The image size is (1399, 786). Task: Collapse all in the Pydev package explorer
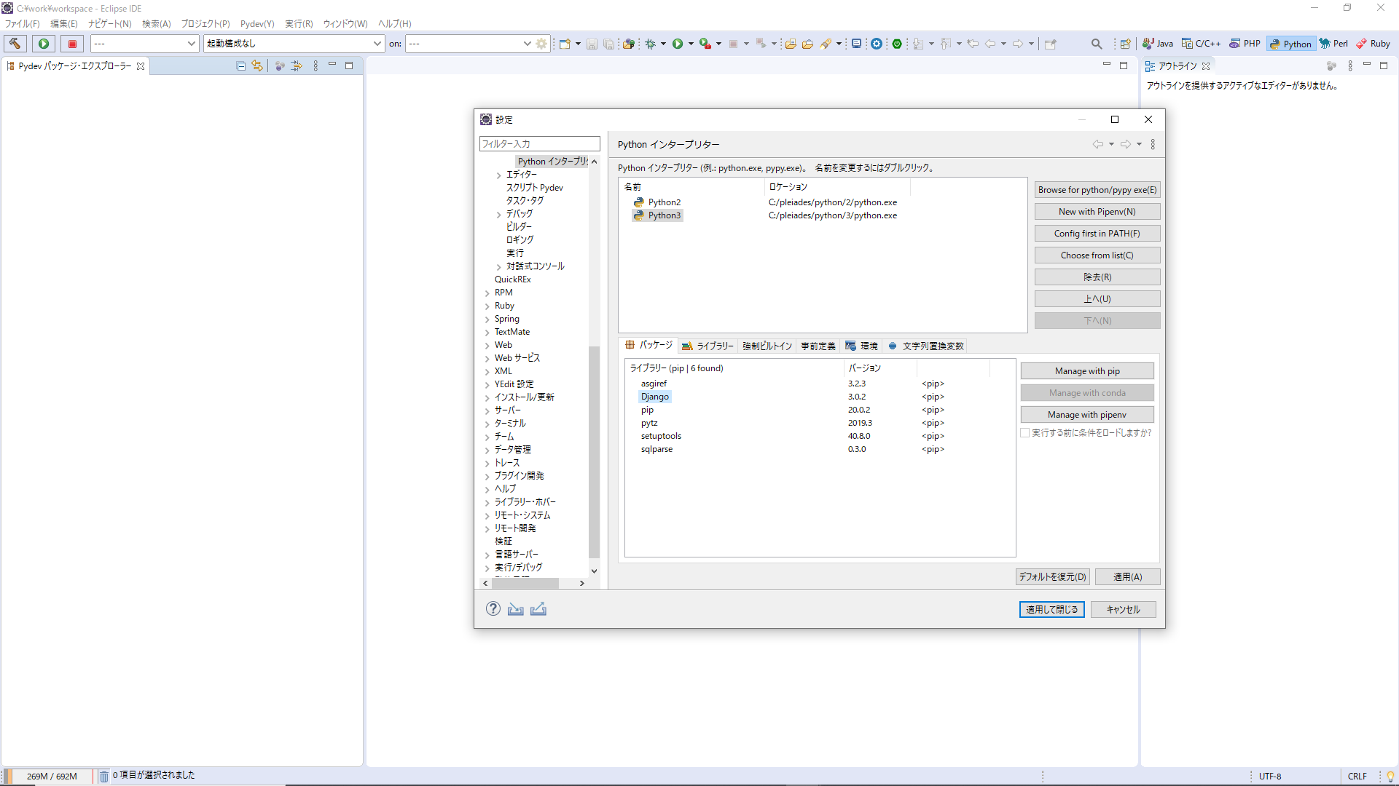tap(240, 65)
